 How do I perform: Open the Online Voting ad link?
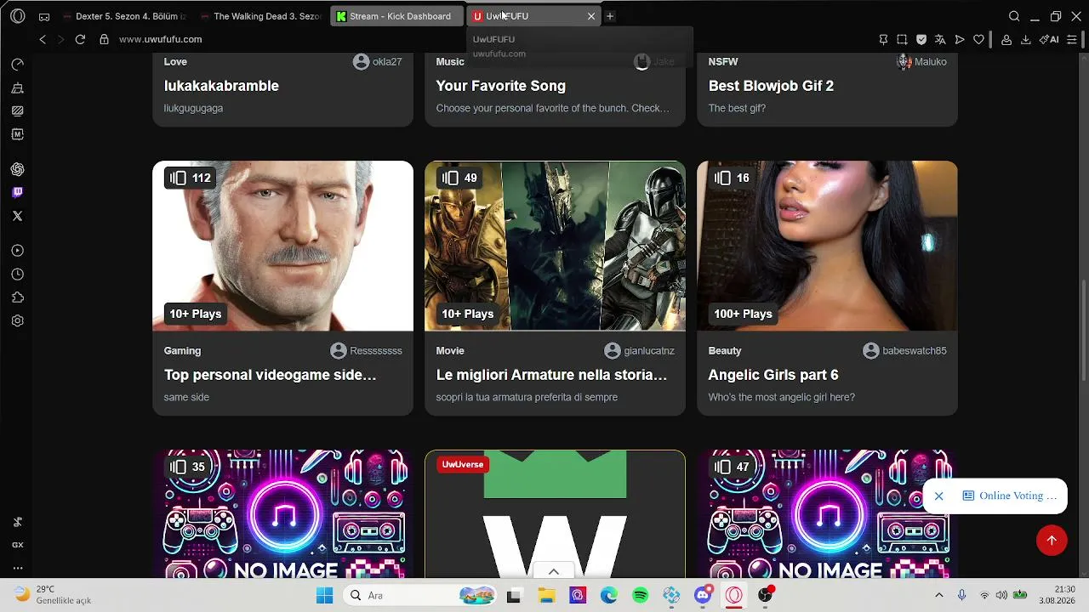point(1011,496)
